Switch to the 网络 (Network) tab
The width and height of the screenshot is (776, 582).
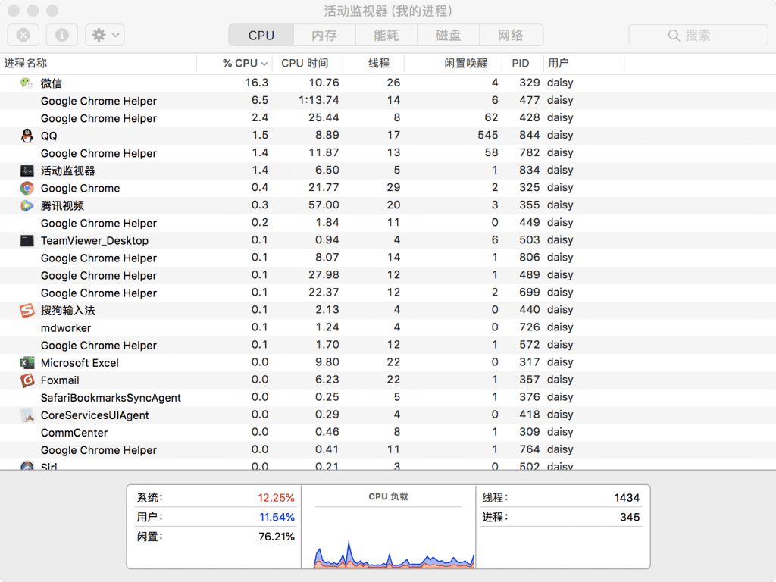point(511,35)
